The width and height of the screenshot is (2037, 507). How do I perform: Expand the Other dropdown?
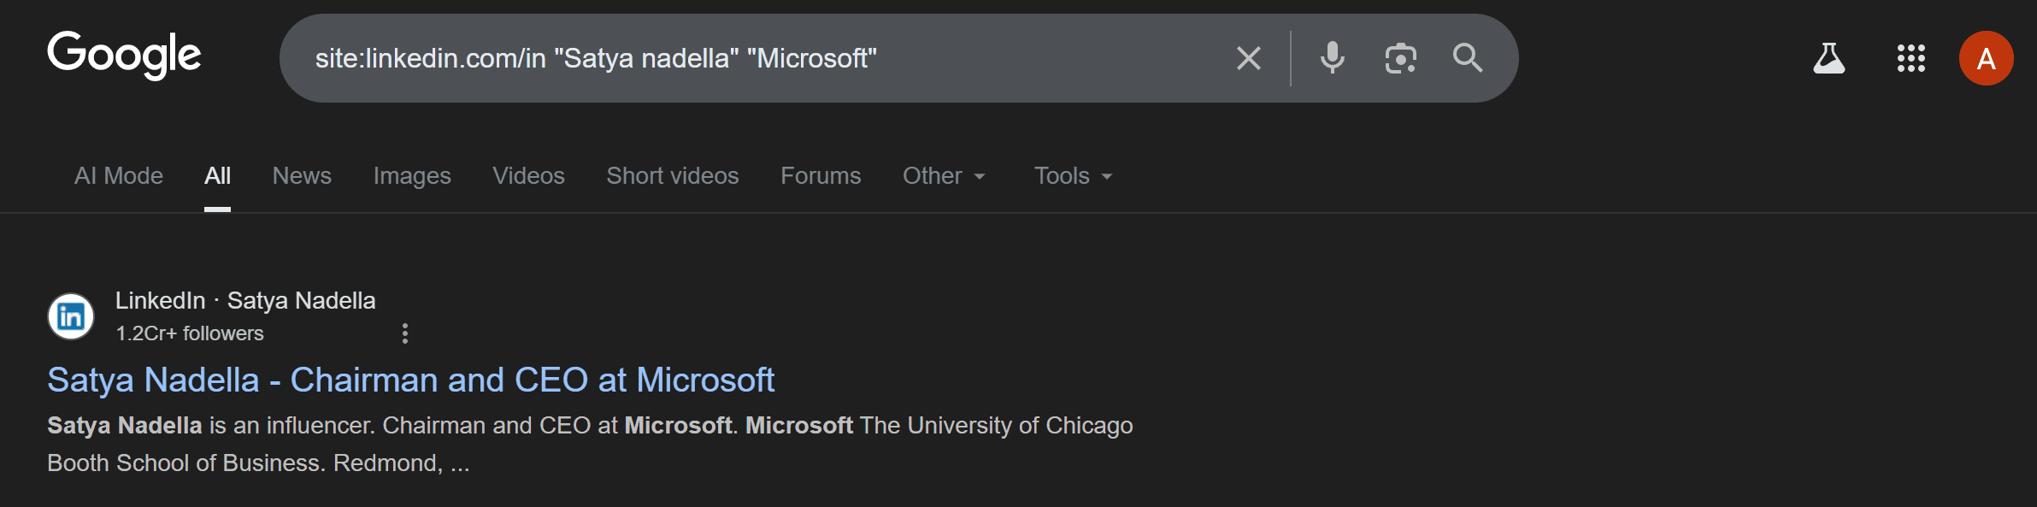pos(945,175)
